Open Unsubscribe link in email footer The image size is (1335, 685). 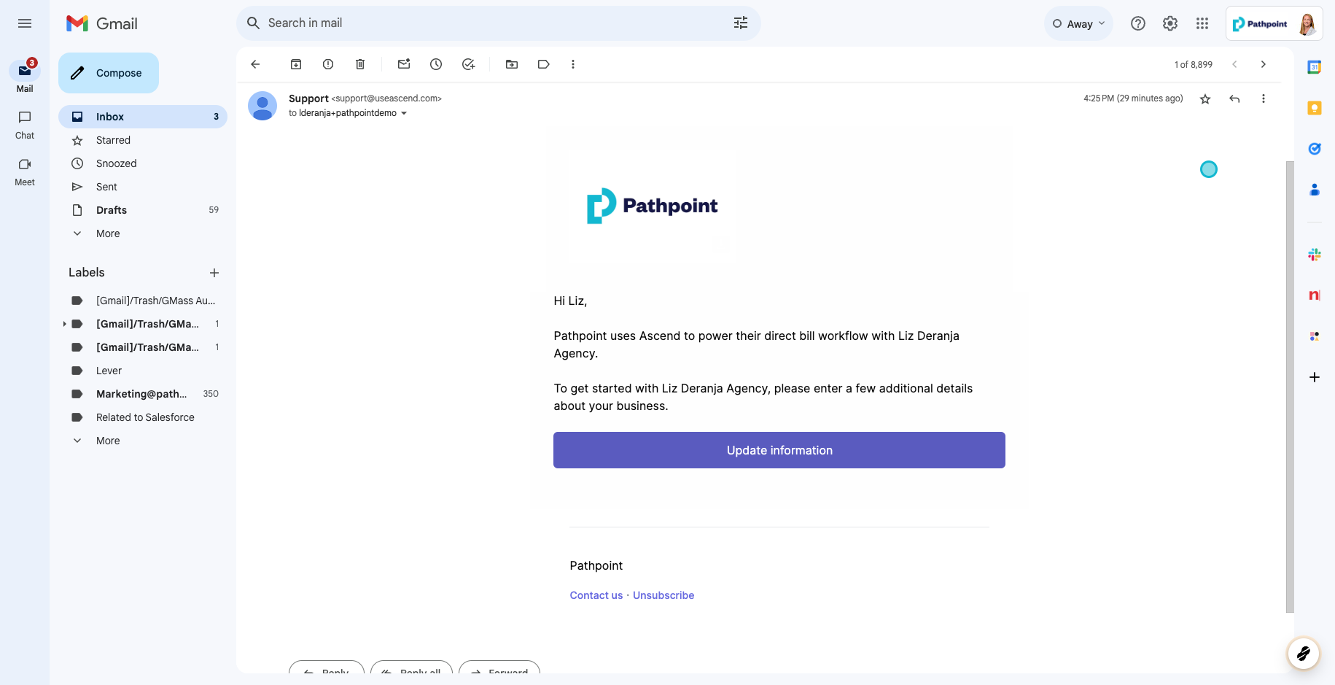663,595
